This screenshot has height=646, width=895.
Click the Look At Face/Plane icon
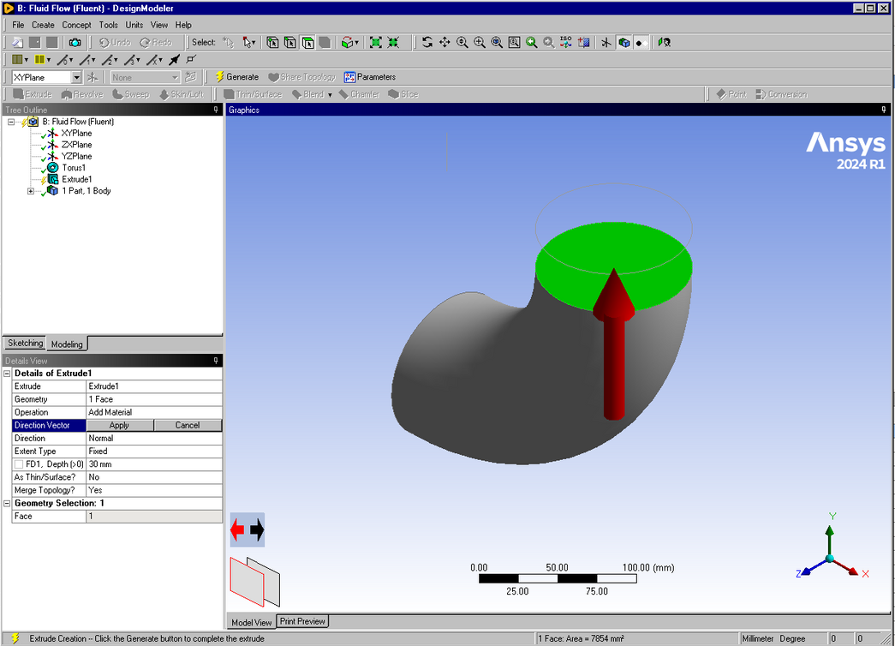(584, 42)
